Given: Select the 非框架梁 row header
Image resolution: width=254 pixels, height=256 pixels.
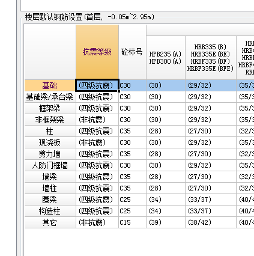Looking at the screenshot, I should click(x=50, y=120).
